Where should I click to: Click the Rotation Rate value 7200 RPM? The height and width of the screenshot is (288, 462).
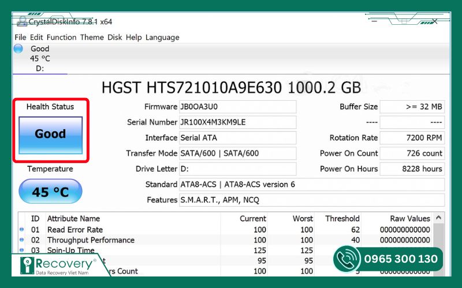[x=412, y=138]
